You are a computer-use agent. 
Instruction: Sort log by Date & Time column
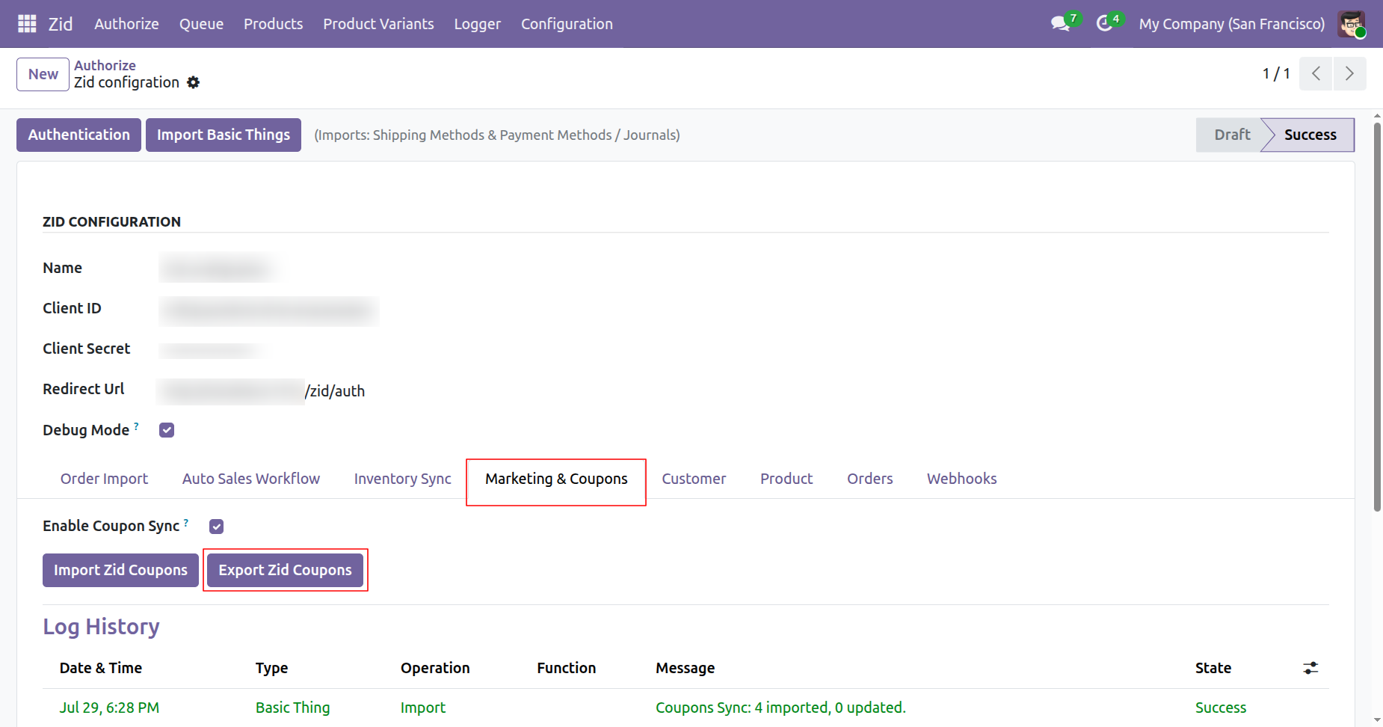[x=101, y=668]
